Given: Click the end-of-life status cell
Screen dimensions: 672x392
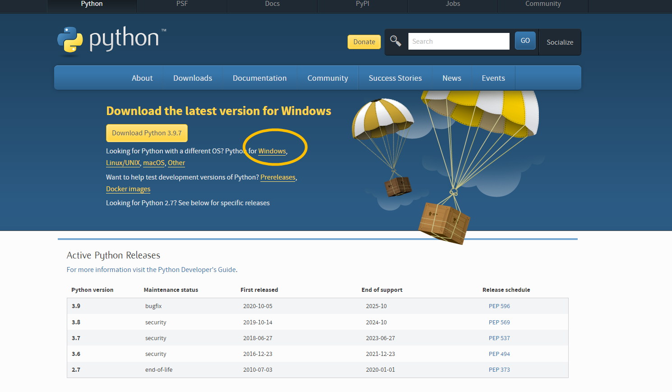Looking at the screenshot, I should pyautogui.click(x=159, y=370).
